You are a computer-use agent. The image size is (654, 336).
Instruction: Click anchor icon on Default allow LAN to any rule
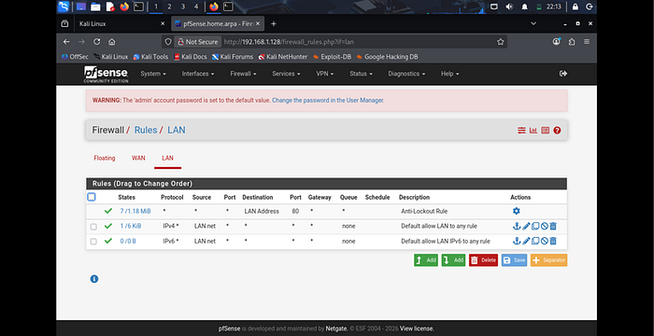coord(517,226)
